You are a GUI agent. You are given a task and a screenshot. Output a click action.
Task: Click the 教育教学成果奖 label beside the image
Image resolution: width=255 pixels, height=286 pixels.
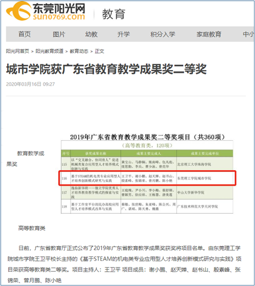[x=26, y=159]
